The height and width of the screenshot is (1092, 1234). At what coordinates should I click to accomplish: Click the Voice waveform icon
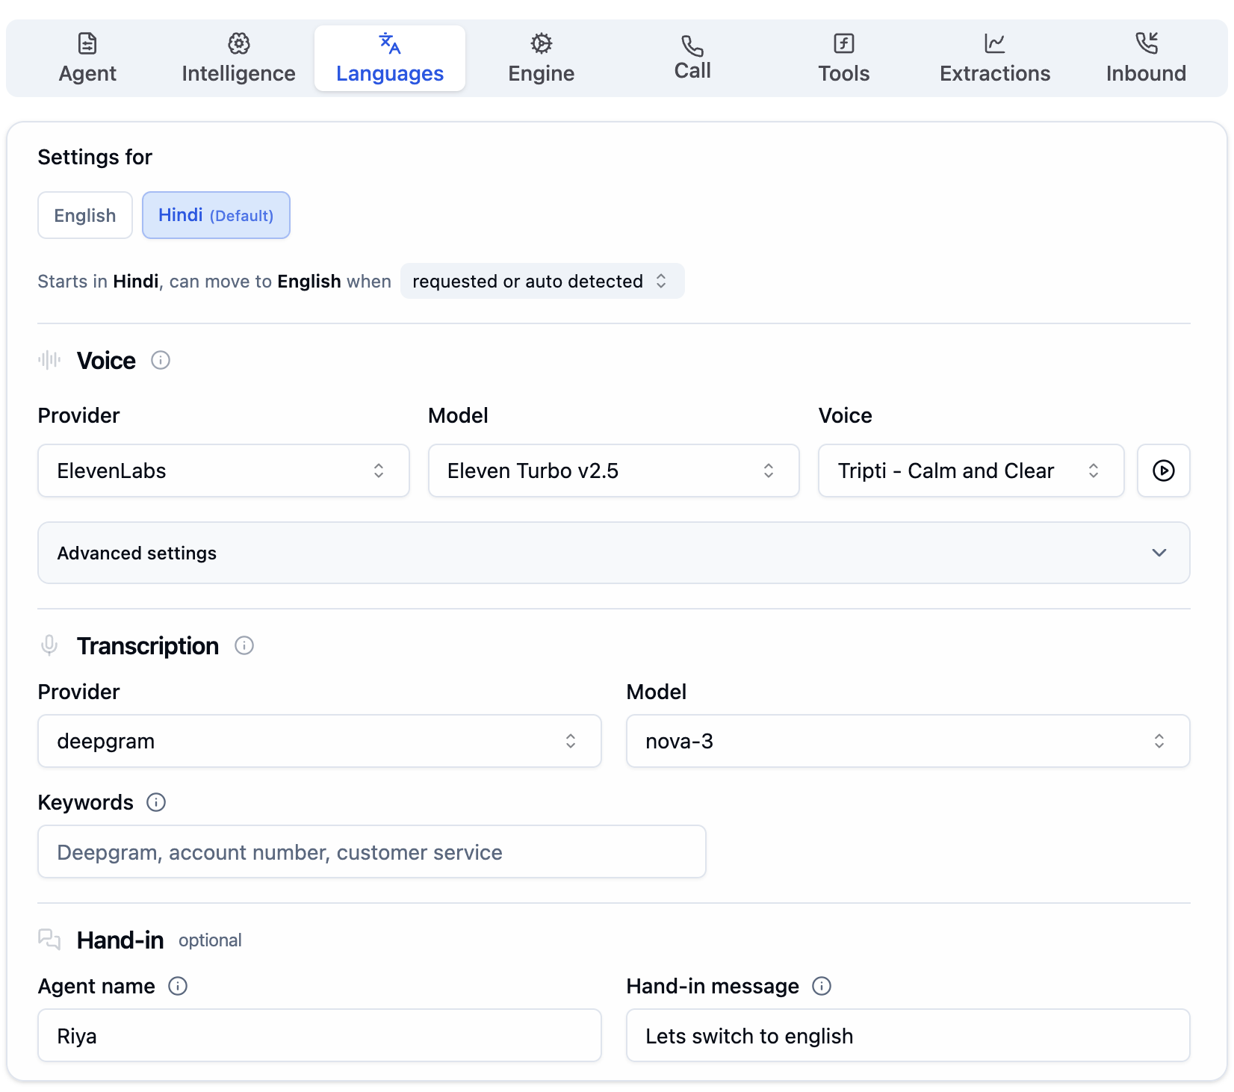pyautogui.click(x=49, y=360)
